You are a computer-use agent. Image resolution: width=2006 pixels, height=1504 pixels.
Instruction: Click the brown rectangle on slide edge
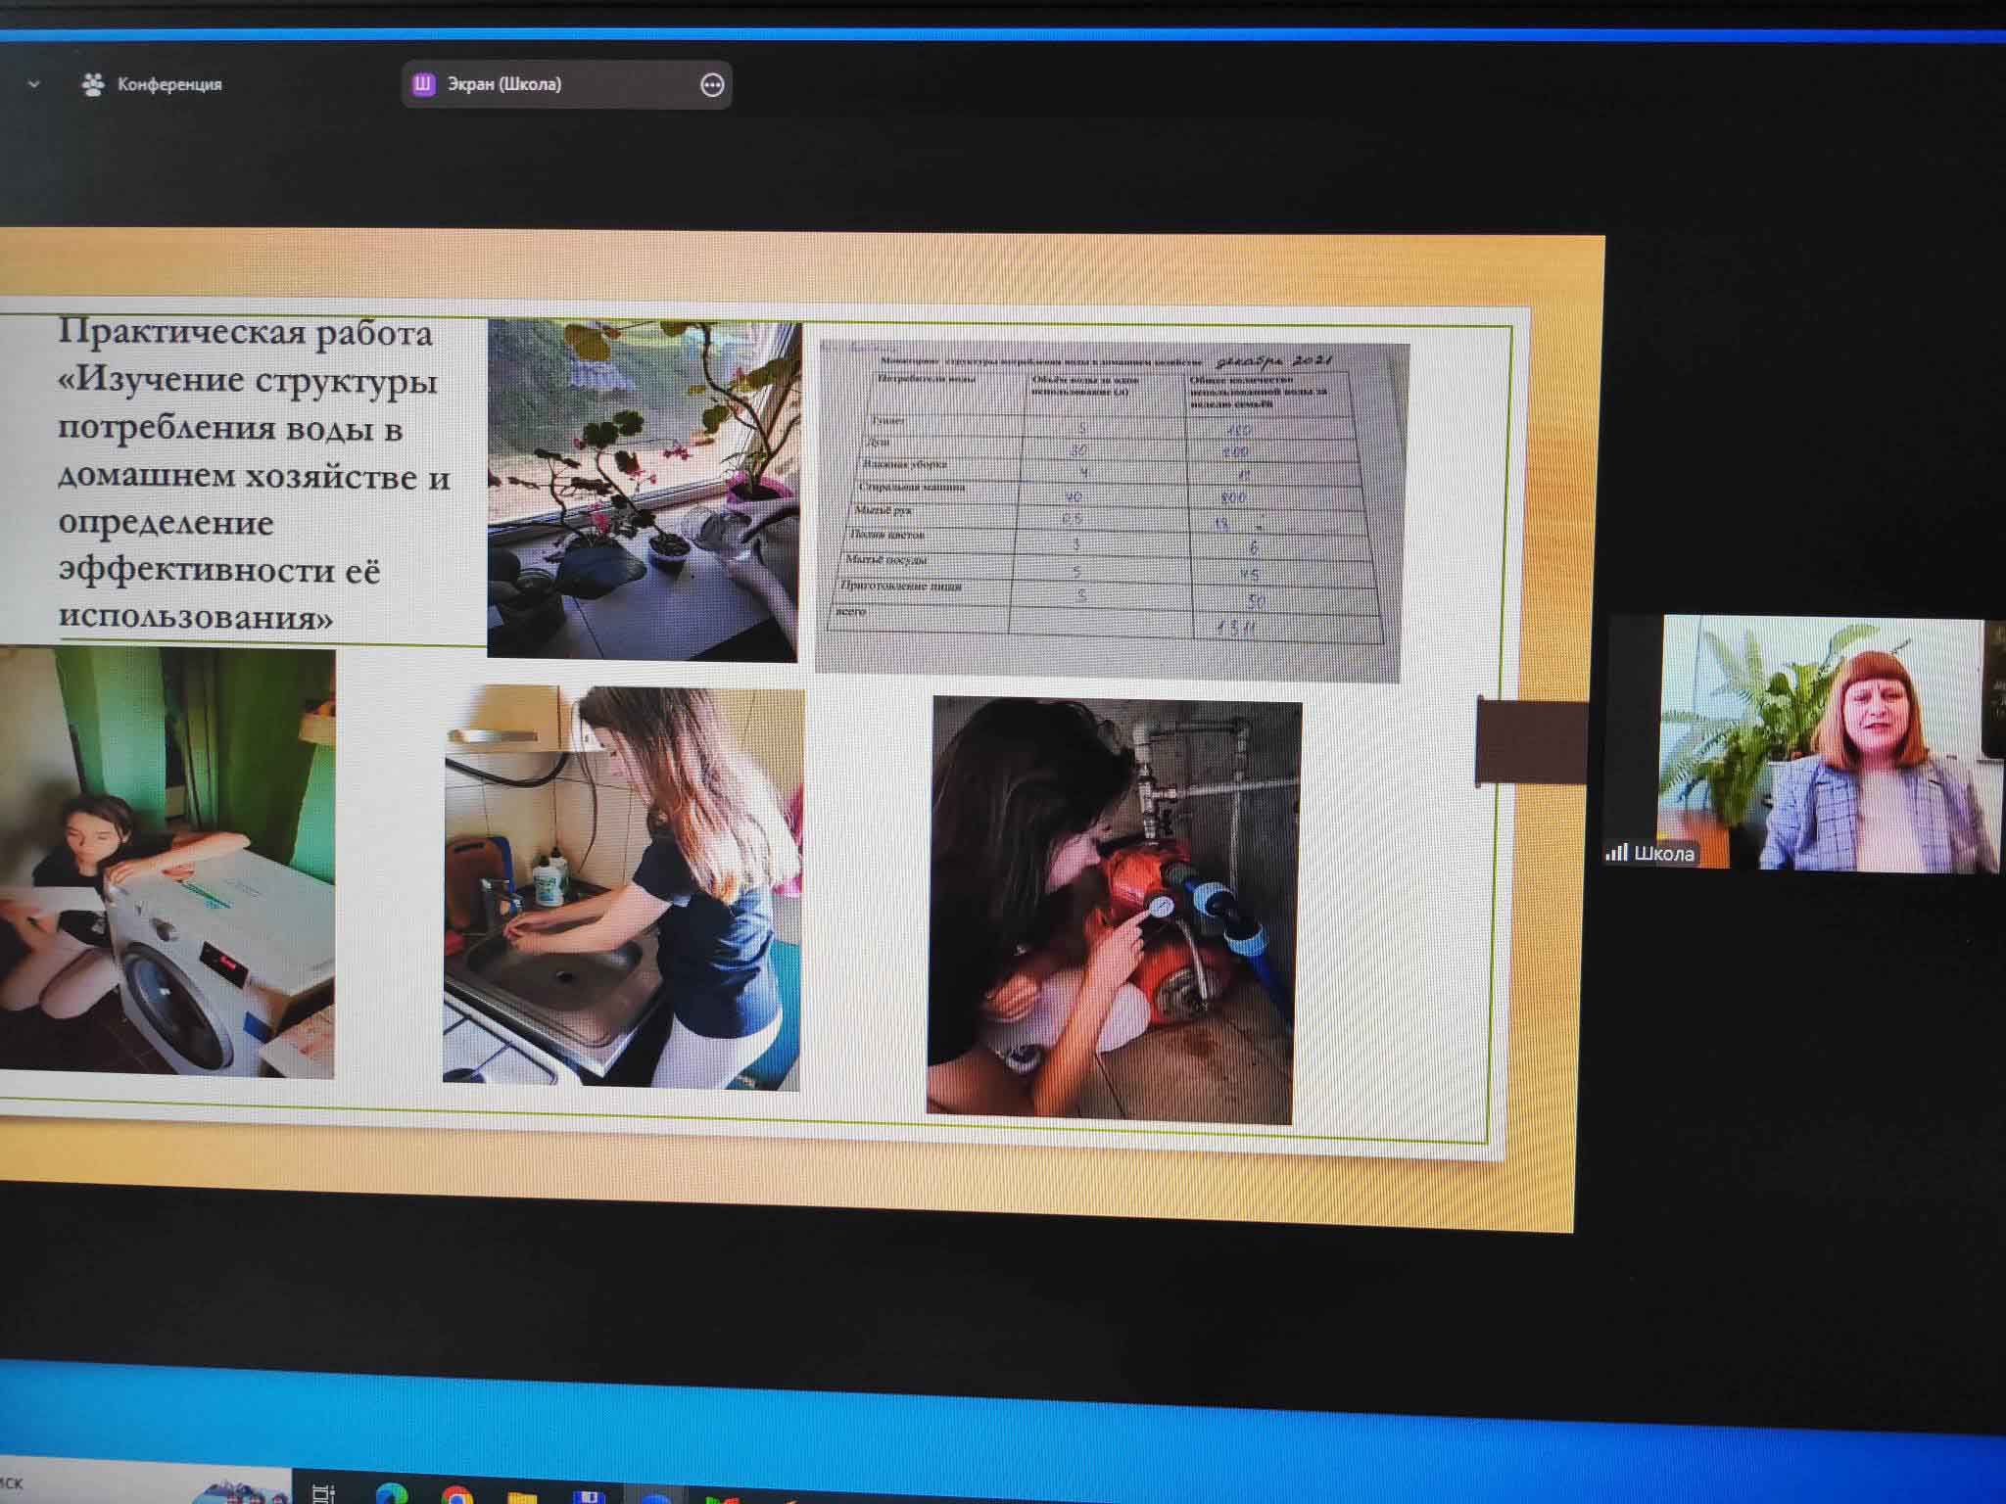pos(1530,741)
